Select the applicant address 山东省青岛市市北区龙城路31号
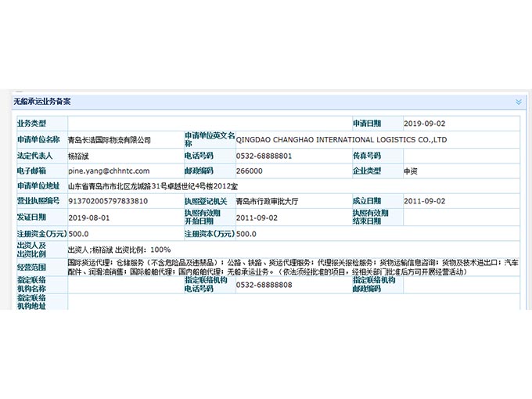Image resolution: width=532 pixels, height=399 pixels. 117,186
